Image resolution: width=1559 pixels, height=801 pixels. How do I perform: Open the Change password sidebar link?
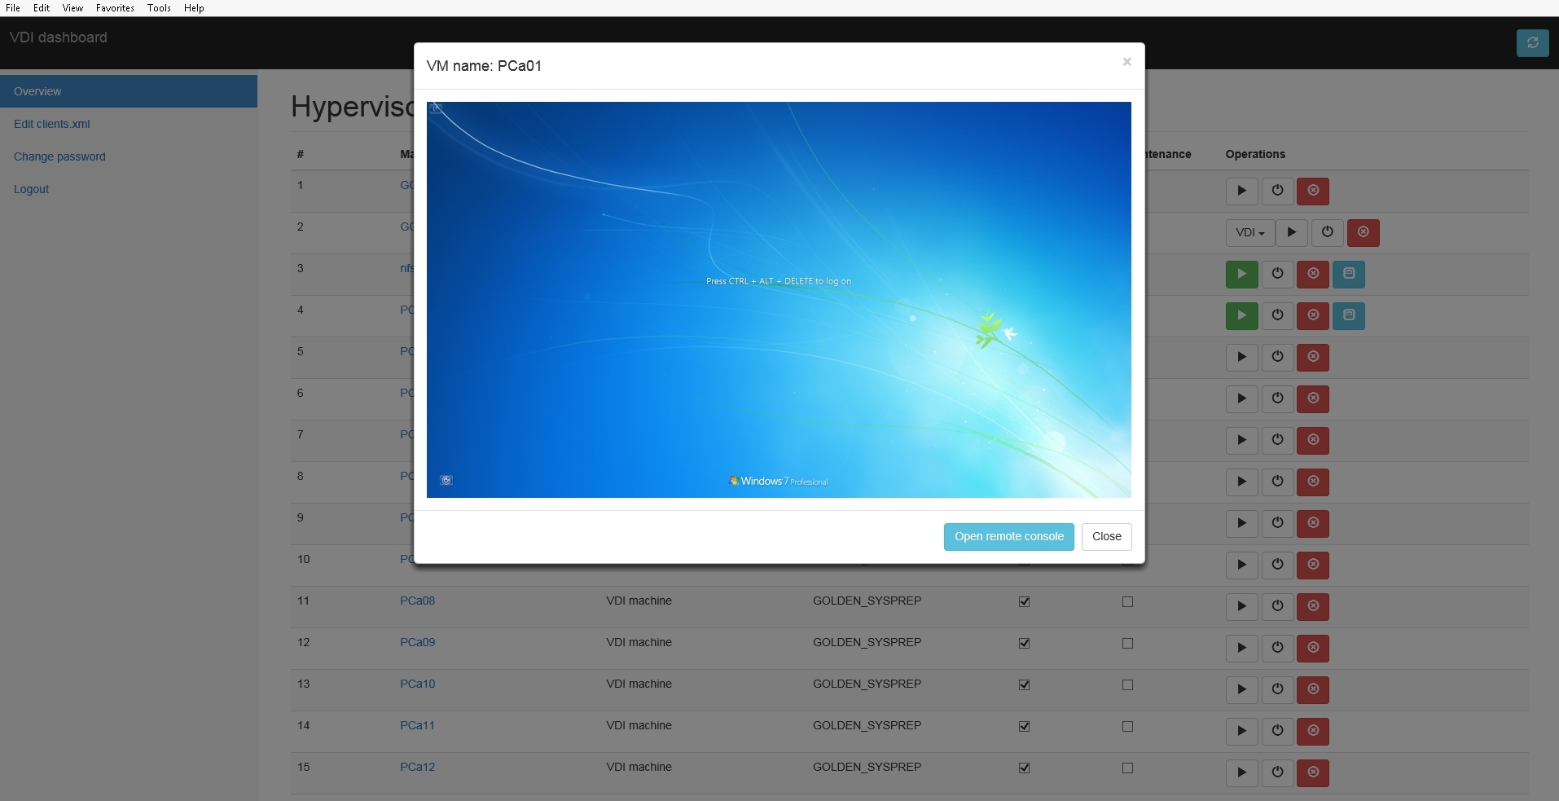click(59, 156)
